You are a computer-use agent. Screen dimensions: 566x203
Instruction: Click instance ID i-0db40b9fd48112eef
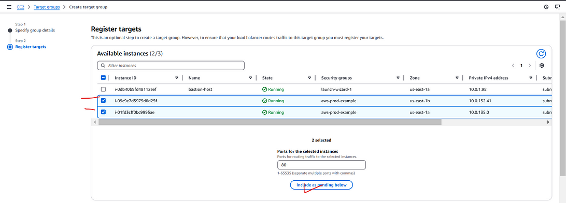point(135,89)
